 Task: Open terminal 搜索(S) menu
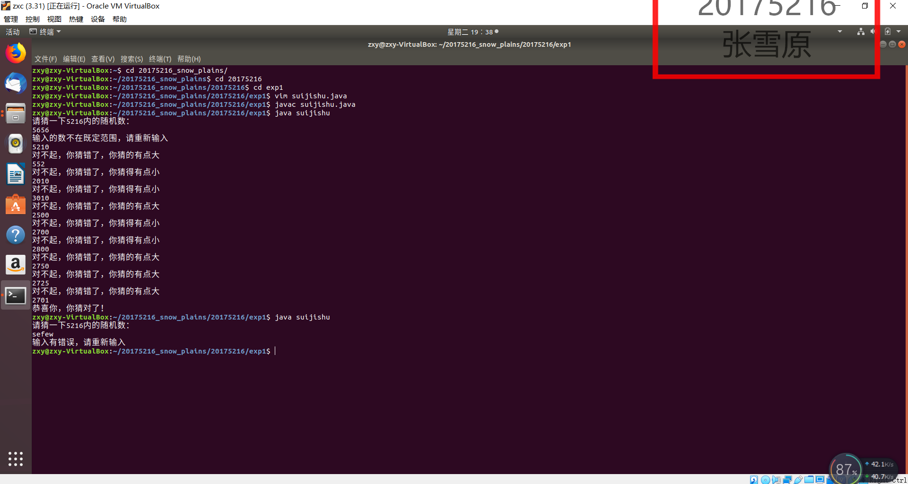(132, 59)
